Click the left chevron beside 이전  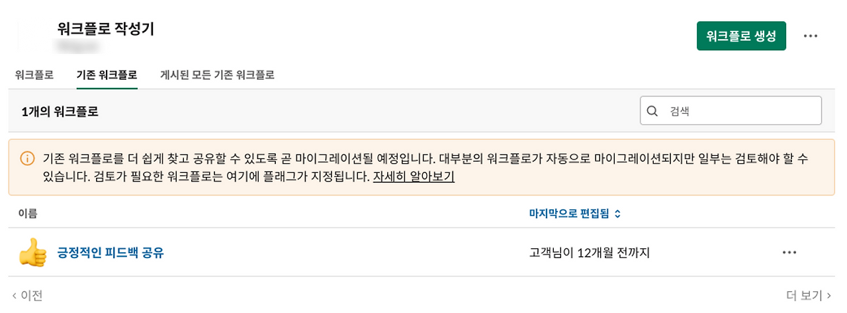15,295
